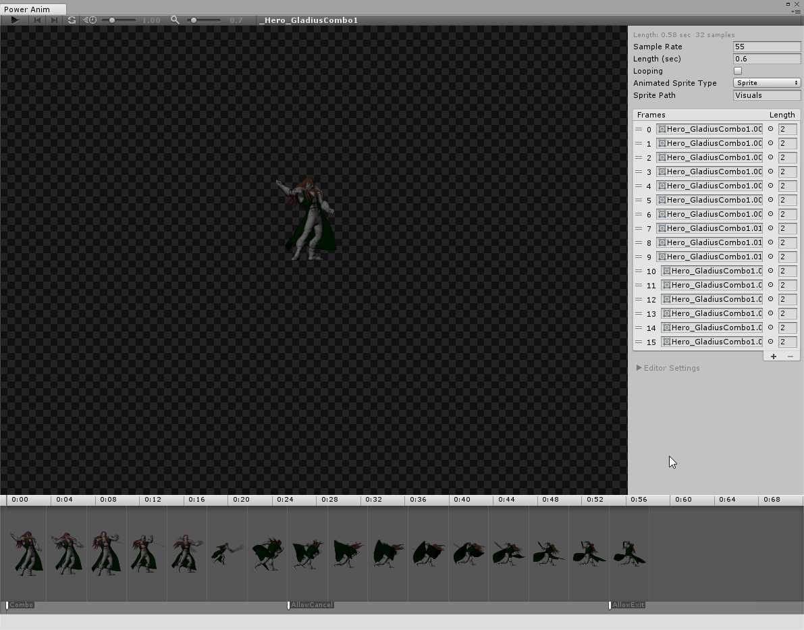This screenshot has height=630, width=804.
Task: Click the record circle next to frame 3
Action: pyautogui.click(x=770, y=172)
